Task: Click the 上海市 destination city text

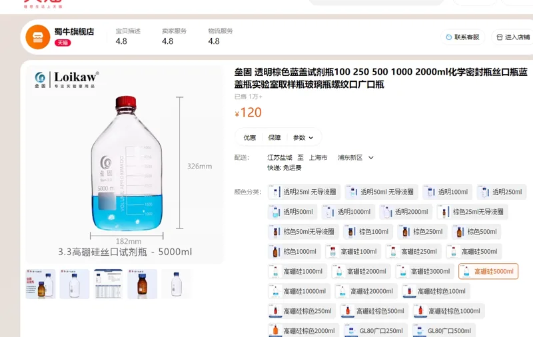Action: [318, 158]
